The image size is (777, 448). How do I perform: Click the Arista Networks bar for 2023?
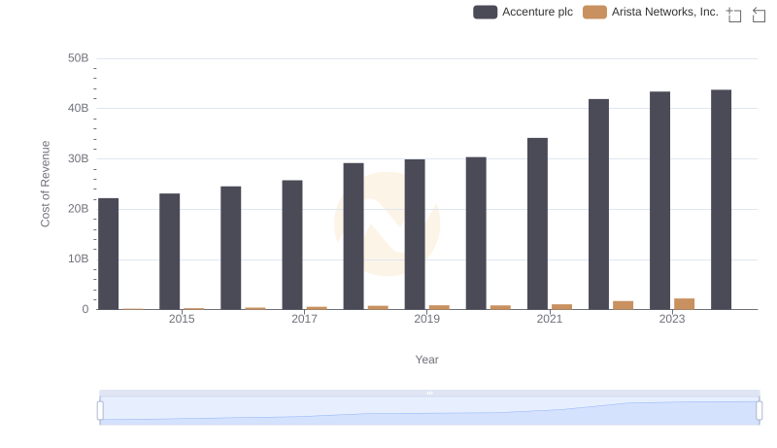point(685,304)
